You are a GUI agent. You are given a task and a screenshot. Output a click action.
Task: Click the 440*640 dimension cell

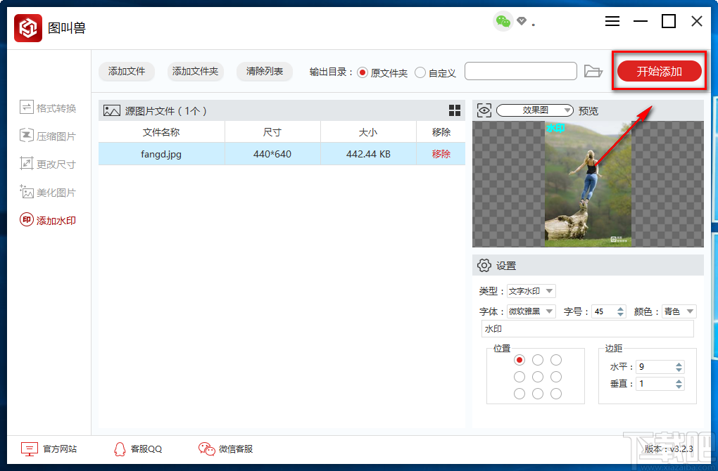coord(272,154)
